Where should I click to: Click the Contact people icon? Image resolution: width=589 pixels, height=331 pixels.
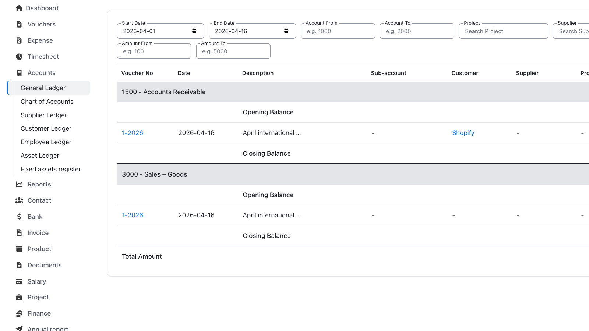coord(19,200)
